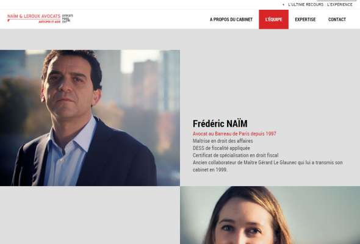Click the plus icon before L'Ultime Recours
Image resolution: width=360 pixels, height=244 pixels.
283,5
